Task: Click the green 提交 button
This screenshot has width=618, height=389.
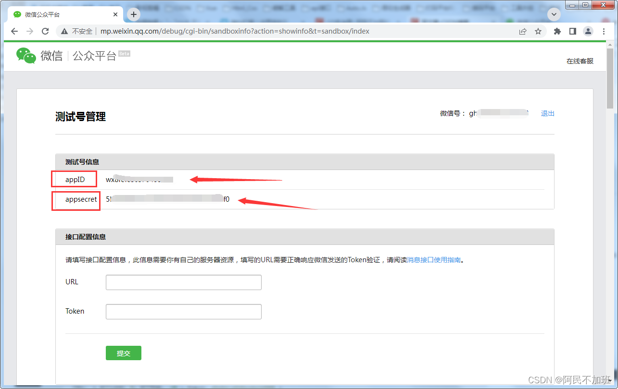Action: point(124,353)
